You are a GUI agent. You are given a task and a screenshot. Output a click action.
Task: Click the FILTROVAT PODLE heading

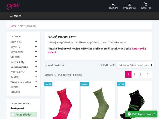tap(20, 104)
